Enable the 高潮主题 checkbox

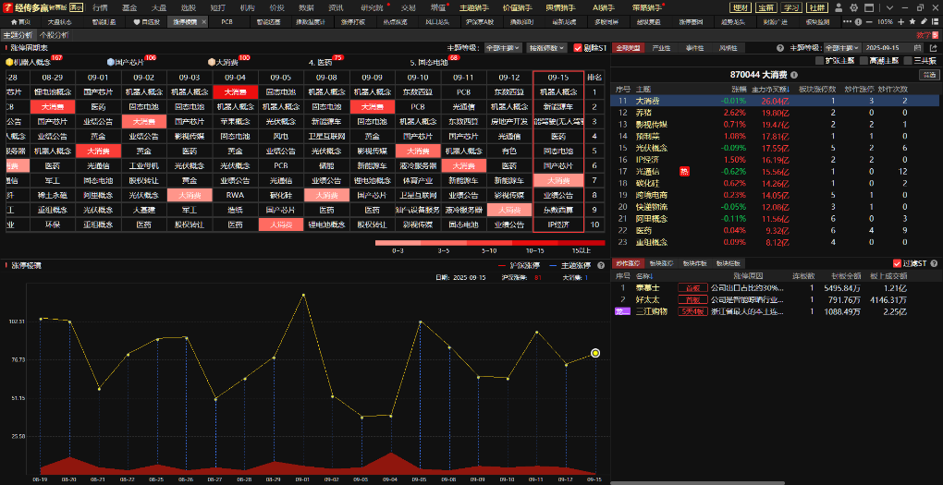pos(864,60)
